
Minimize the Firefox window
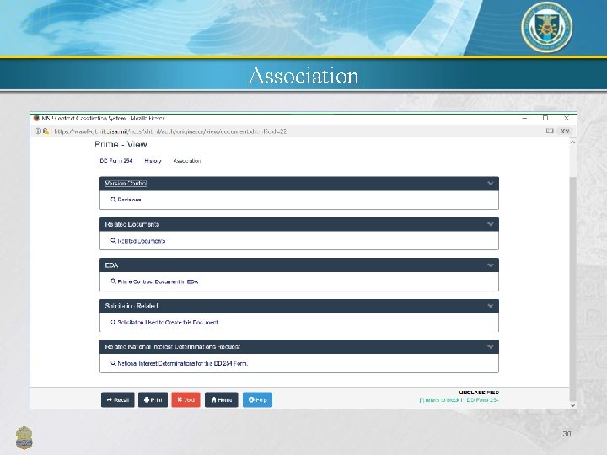tap(524, 118)
